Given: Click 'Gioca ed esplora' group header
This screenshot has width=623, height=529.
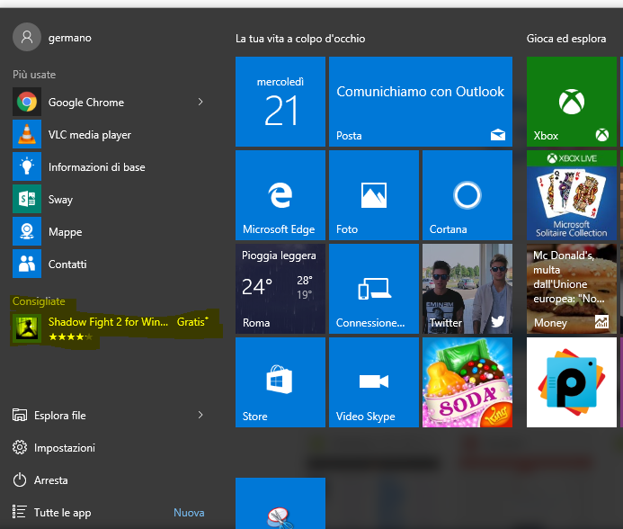Looking at the screenshot, I should tap(566, 39).
